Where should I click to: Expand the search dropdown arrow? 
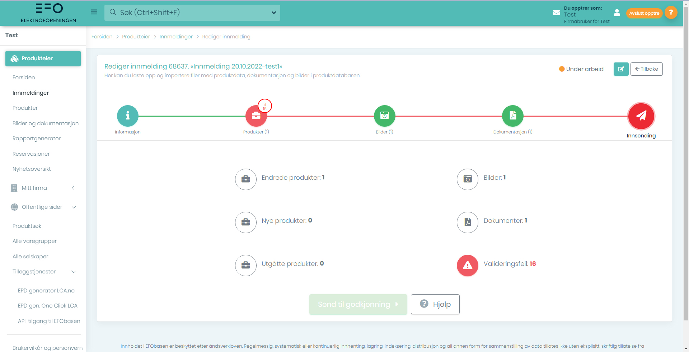coord(274,13)
